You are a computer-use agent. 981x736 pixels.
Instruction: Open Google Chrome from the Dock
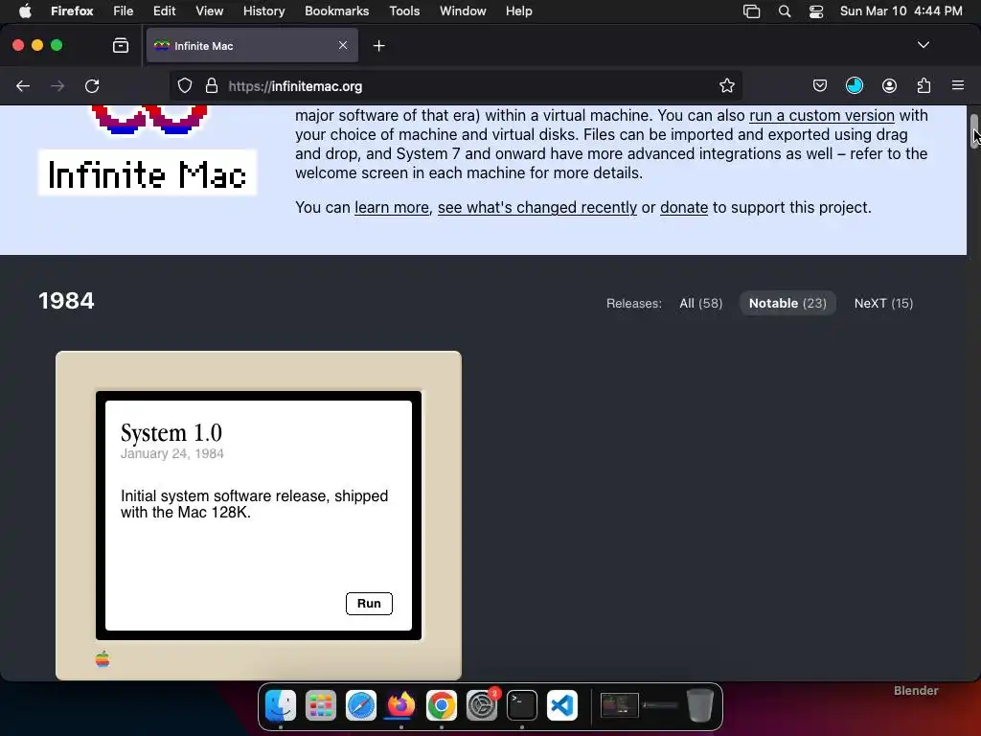[x=441, y=705]
